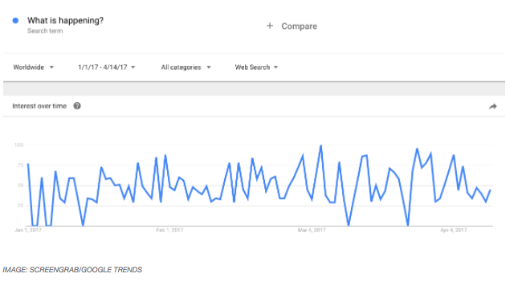This screenshot has height=290, width=522.
Task: Open the 1/1/17 - 4/14/17 date range dropdown
Action: (x=107, y=67)
